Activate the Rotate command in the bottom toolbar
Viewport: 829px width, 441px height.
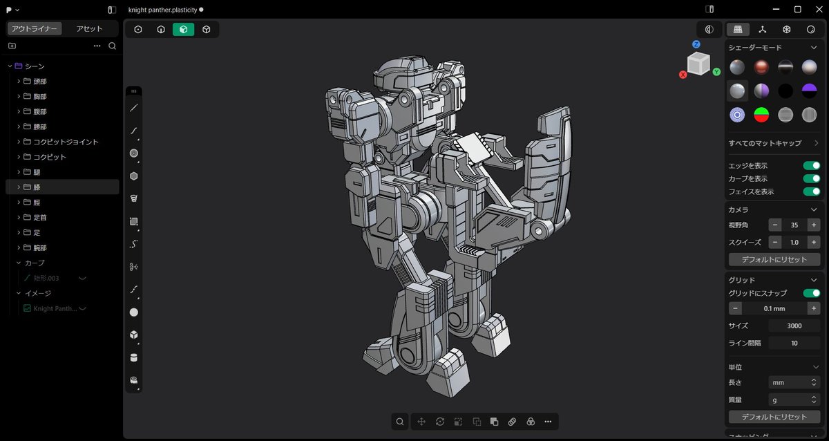tap(440, 422)
